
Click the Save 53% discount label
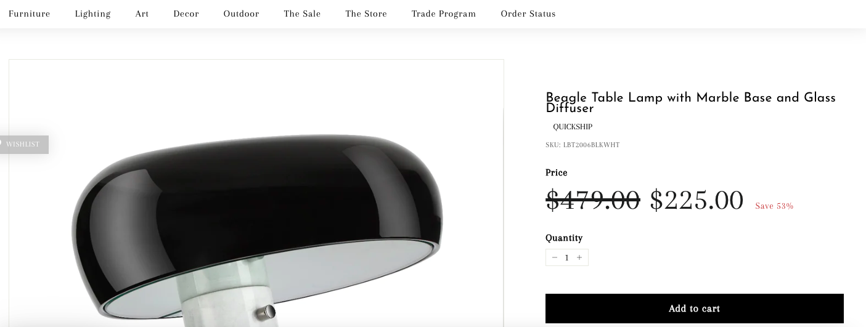(x=774, y=206)
